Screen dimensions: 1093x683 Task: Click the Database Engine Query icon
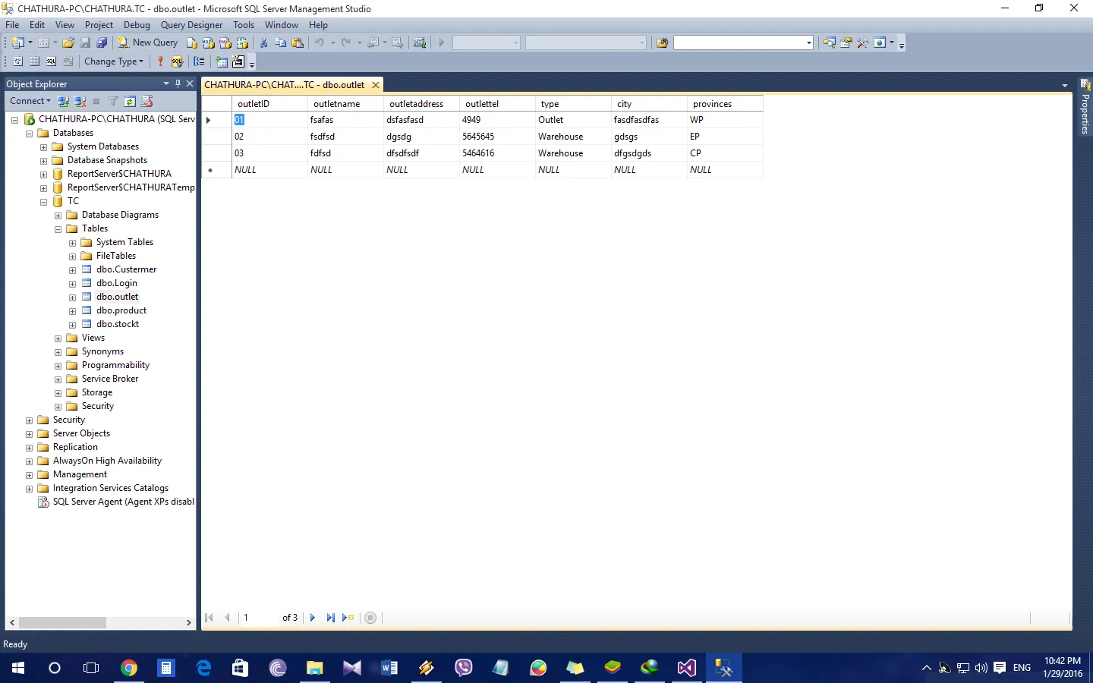point(192,42)
